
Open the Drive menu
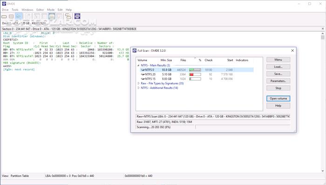5,10
